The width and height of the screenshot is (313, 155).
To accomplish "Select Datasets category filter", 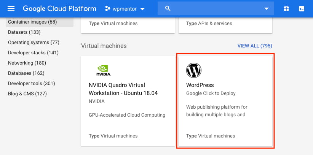I will (24, 32).
